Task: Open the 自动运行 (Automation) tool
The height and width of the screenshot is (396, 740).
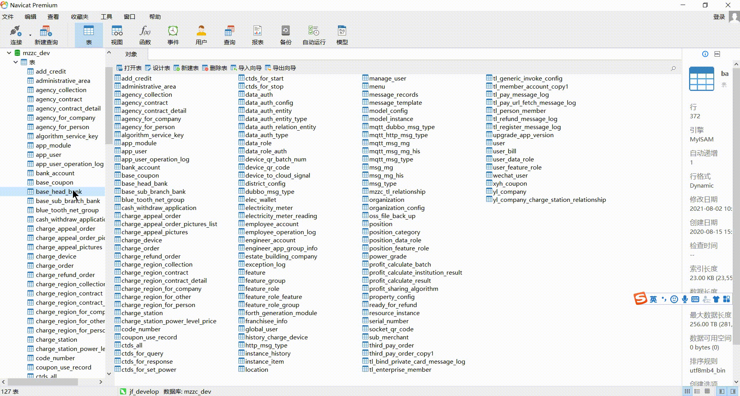Action: 314,35
